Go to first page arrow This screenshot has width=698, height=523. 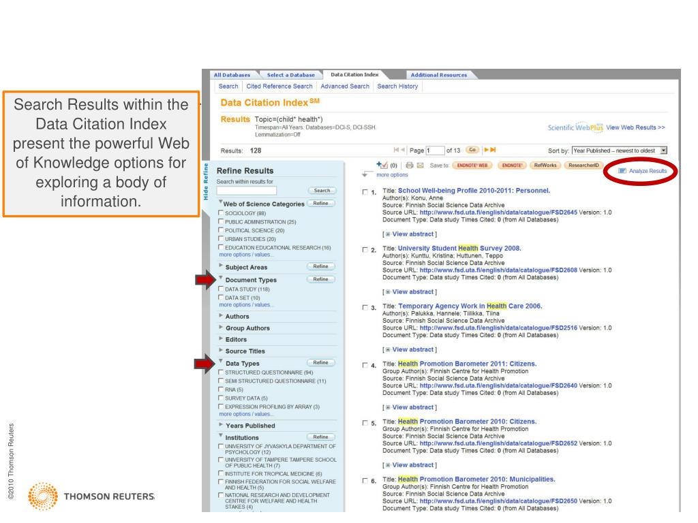click(x=396, y=150)
